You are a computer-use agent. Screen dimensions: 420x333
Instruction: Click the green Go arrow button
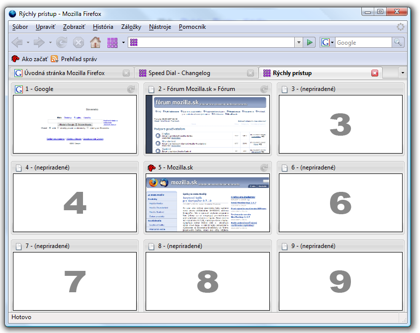tap(310, 42)
